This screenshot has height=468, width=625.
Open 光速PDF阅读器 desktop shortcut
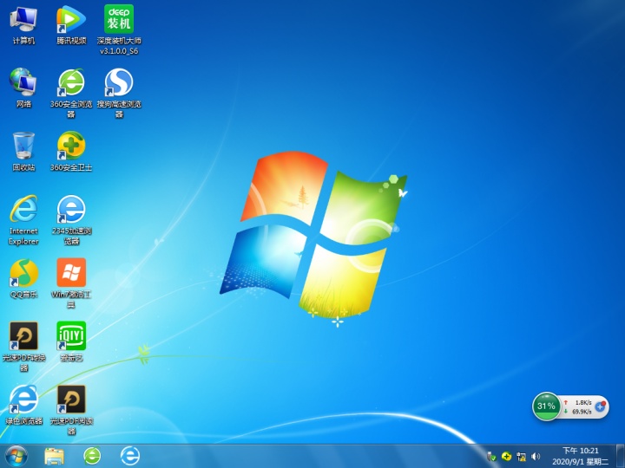click(x=71, y=409)
